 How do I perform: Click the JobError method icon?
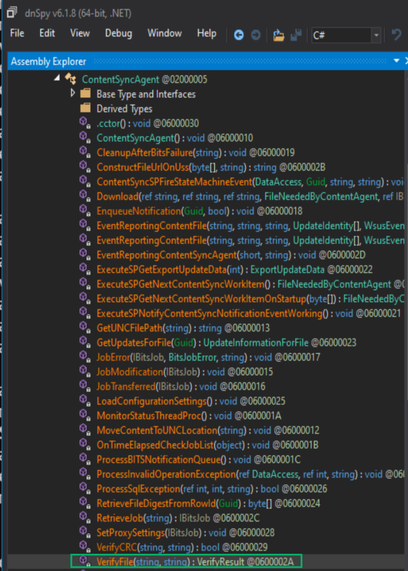pyautogui.click(x=85, y=356)
